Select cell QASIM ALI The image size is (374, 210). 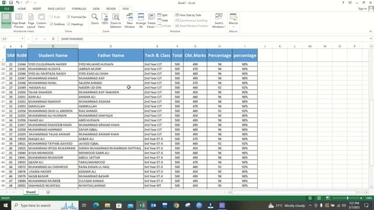(x=53, y=162)
